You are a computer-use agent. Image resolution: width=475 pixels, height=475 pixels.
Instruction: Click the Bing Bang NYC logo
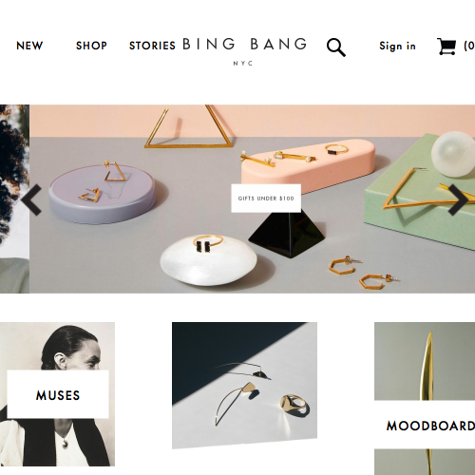[x=244, y=50]
